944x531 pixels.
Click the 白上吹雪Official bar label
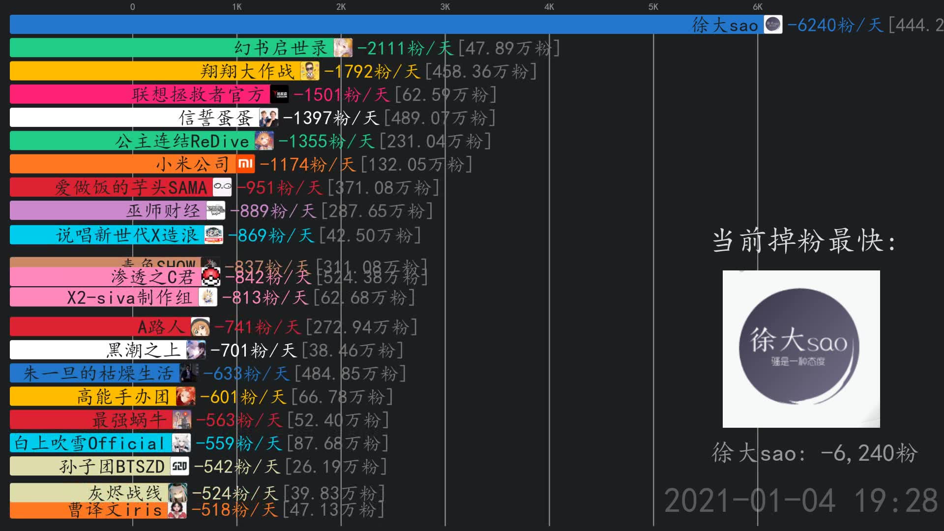89,443
